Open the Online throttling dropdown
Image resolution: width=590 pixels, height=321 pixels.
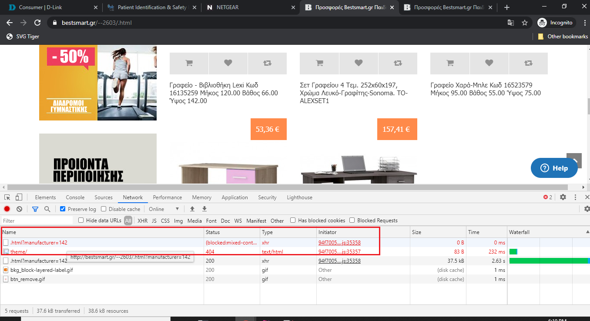tap(164, 209)
